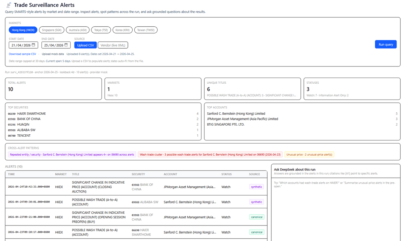Click the MARKET column header
Screen dimensions: 405x241
coord(61,174)
